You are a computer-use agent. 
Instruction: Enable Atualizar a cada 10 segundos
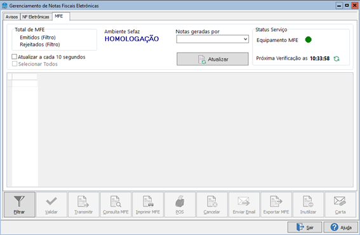(14, 57)
